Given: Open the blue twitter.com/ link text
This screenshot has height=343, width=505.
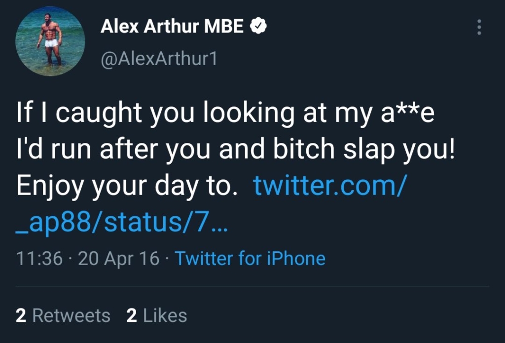Looking at the screenshot, I should click(x=330, y=185).
